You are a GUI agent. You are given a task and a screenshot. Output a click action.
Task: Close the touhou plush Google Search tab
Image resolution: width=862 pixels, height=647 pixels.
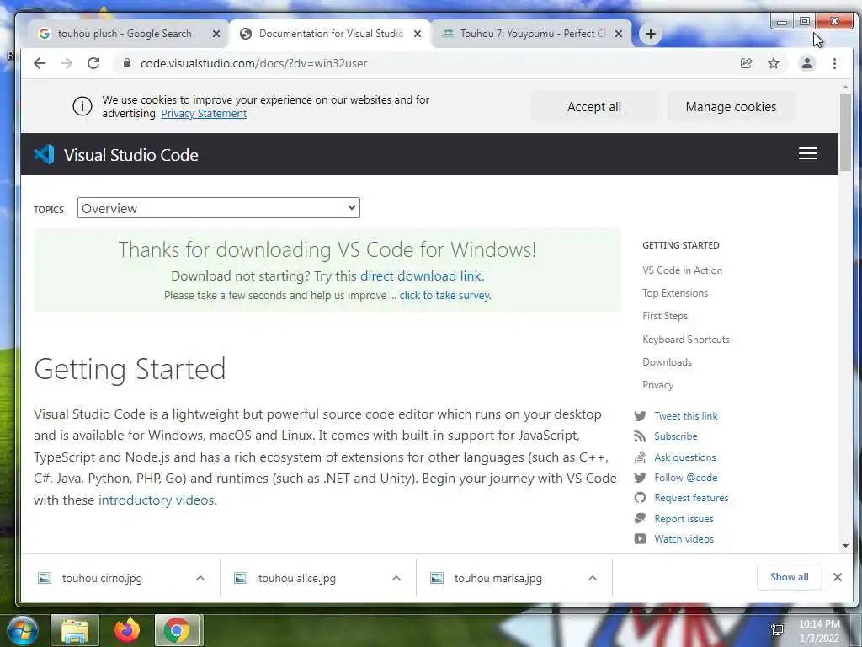(x=216, y=34)
